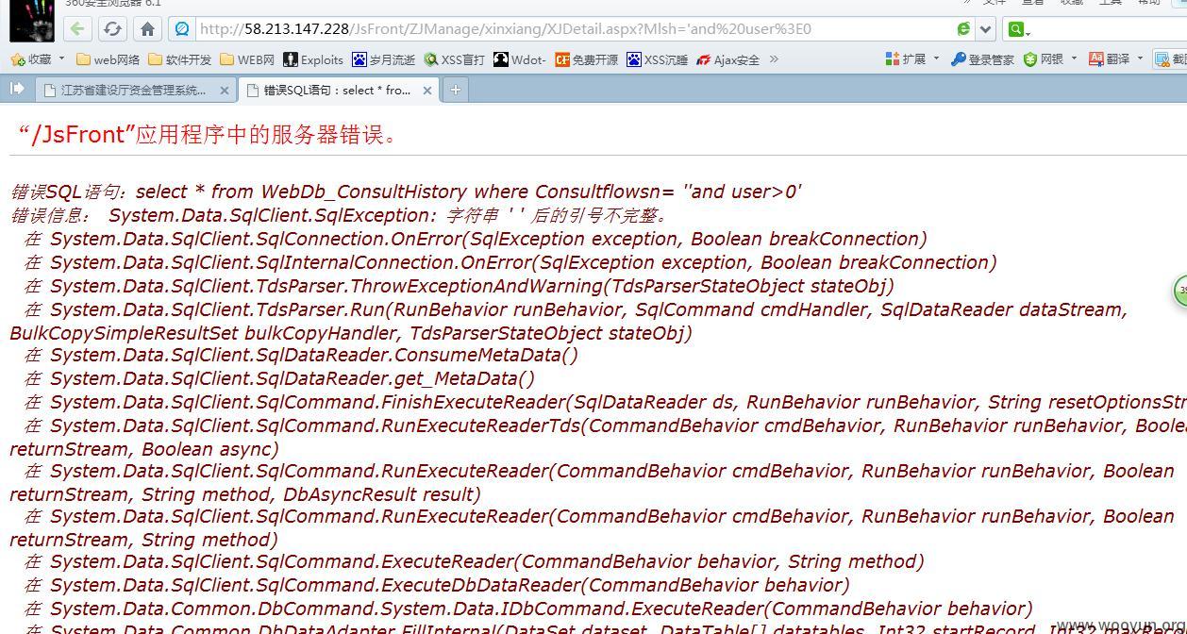
Task: Click the green IE compatibility mode icon
Action: 963,28
